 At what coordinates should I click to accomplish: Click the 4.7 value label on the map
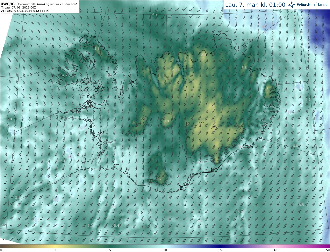65,75
